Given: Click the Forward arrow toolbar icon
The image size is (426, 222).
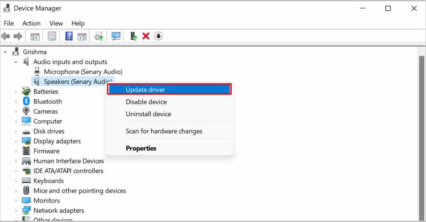Looking at the screenshot, I should (x=18, y=36).
